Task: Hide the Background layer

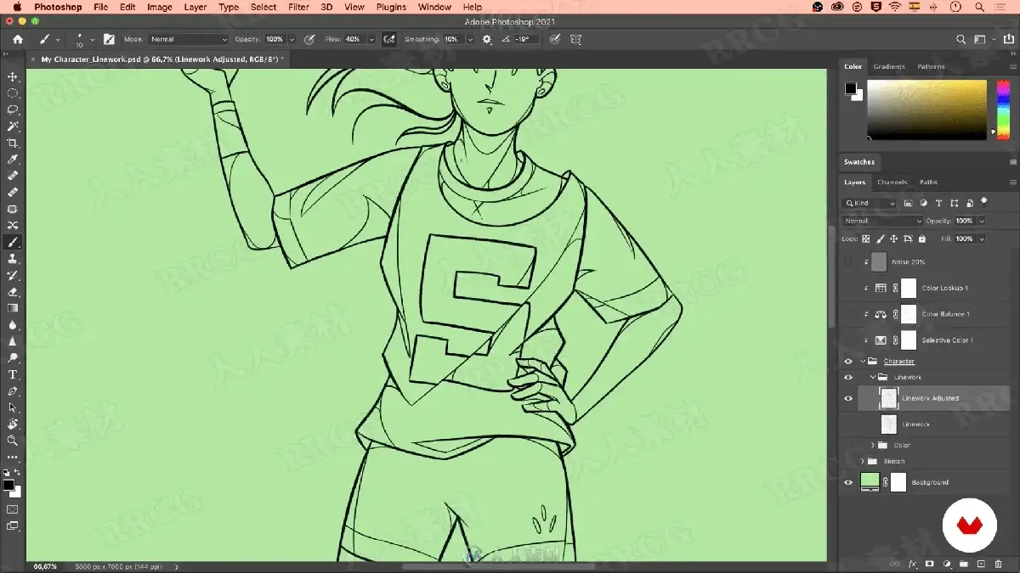Action: [x=847, y=482]
